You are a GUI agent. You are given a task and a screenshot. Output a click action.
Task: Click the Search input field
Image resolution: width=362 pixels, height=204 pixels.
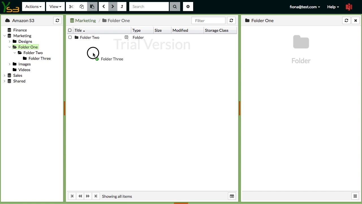click(149, 7)
